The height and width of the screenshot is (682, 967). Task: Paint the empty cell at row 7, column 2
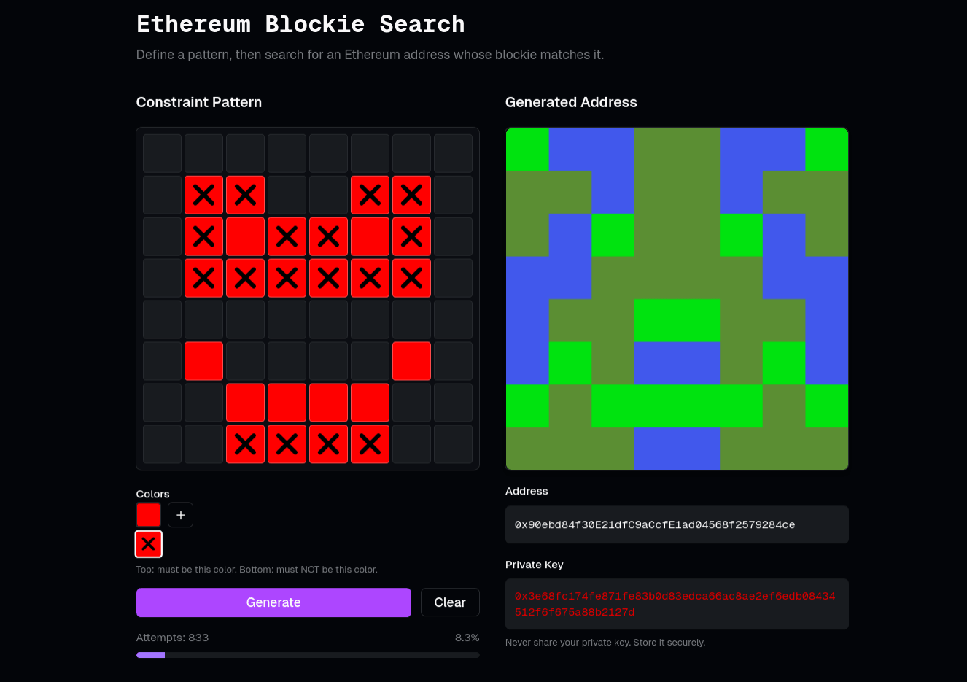click(203, 403)
